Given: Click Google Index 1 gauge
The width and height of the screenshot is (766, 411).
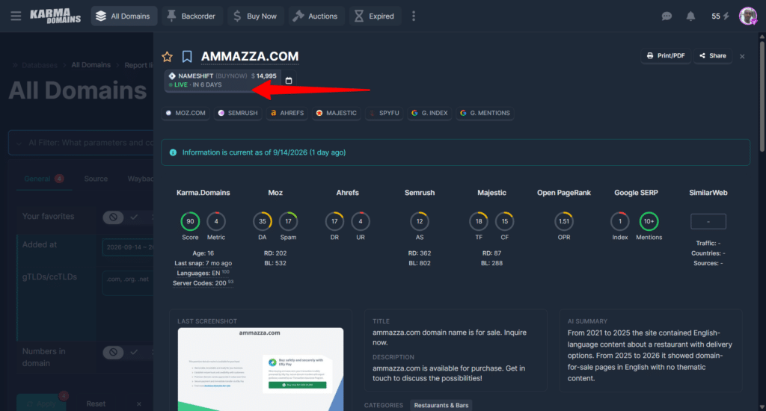Looking at the screenshot, I should (620, 222).
